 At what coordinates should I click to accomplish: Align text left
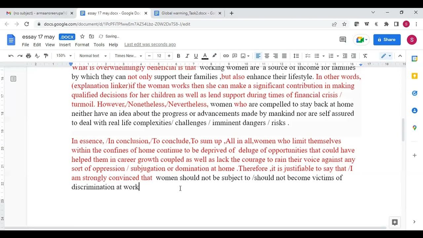(x=258, y=56)
